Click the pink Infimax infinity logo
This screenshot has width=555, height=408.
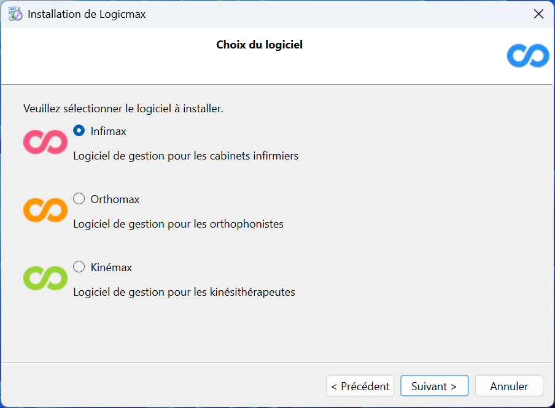point(45,142)
